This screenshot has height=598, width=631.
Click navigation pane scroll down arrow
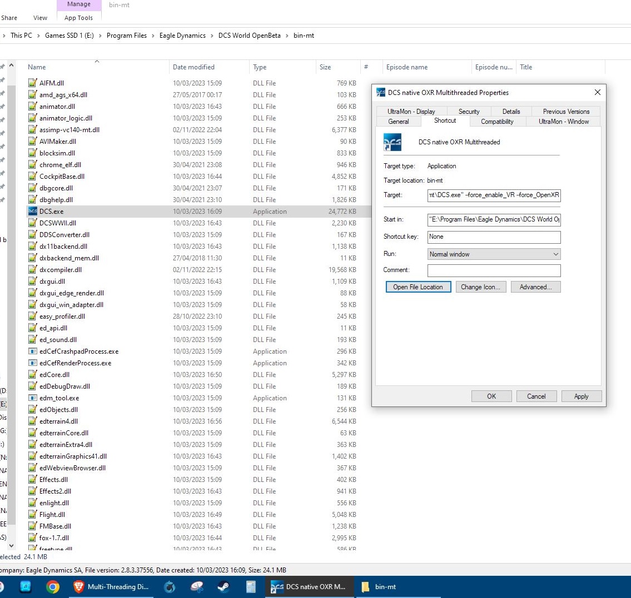(x=11, y=546)
